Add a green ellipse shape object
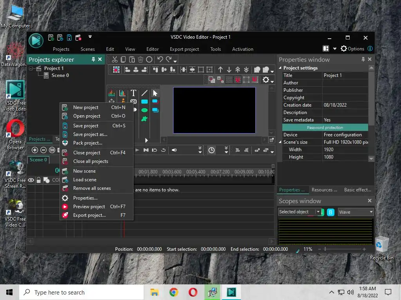 pos(145,110)
